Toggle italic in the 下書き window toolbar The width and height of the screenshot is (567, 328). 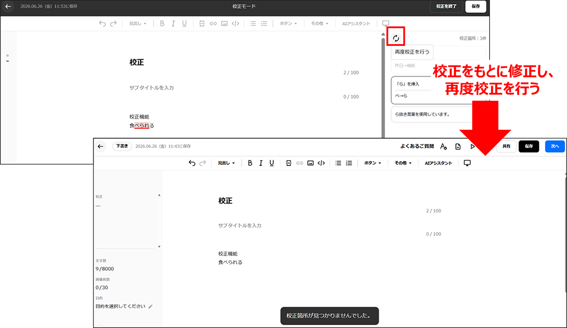(261, 163)
